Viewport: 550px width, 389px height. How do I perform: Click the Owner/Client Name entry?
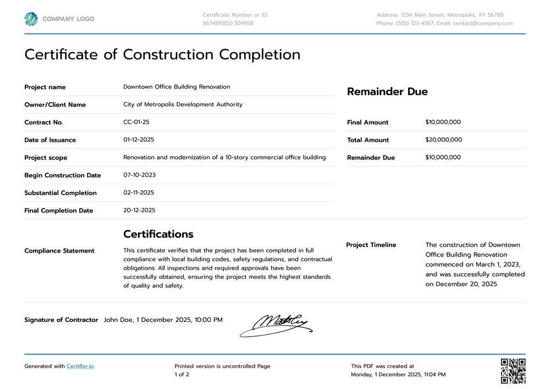click(183, 105)
